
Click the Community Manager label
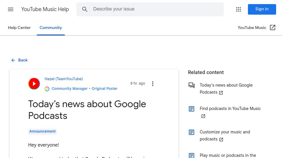70,89
